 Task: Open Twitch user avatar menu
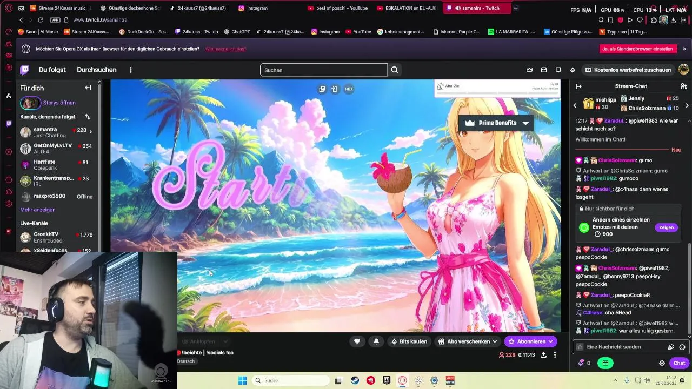tap(683, 70)
